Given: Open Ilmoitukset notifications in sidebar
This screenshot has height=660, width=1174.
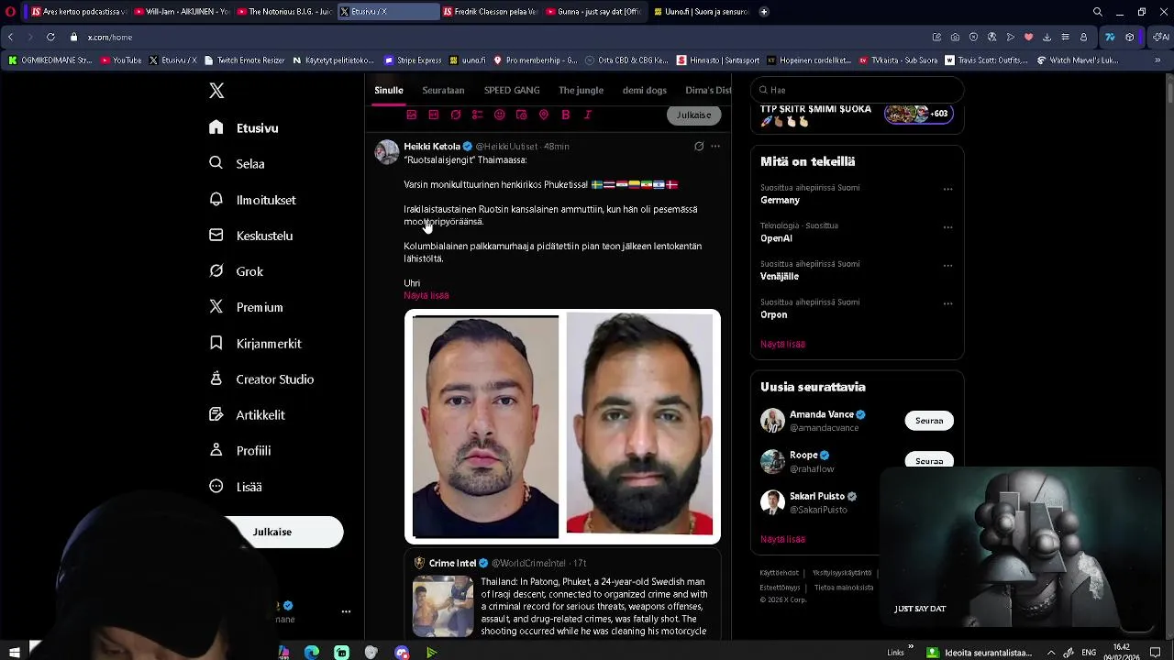Looking at the screenshot, I should pyautogui.click(x=252, y=200).
